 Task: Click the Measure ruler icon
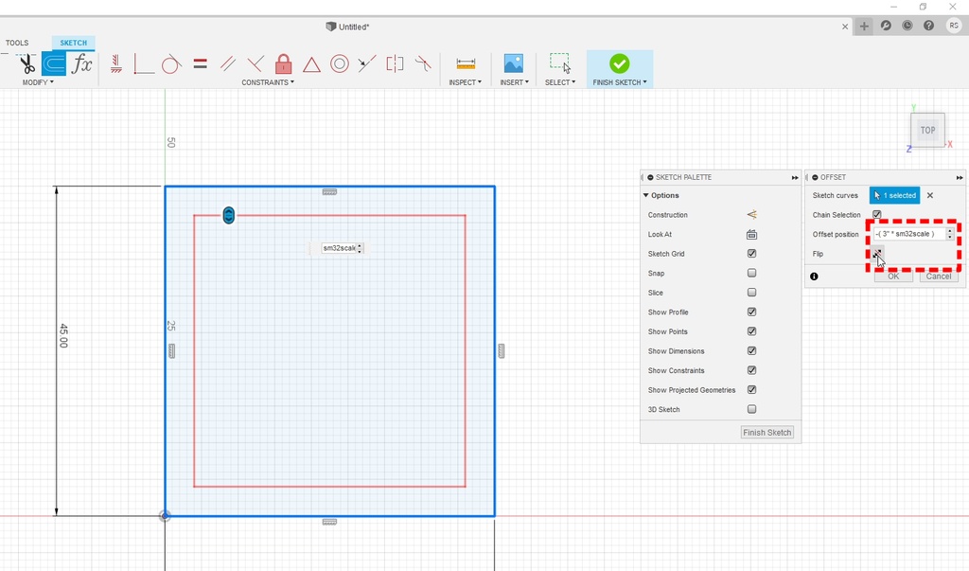coord(466,64)
